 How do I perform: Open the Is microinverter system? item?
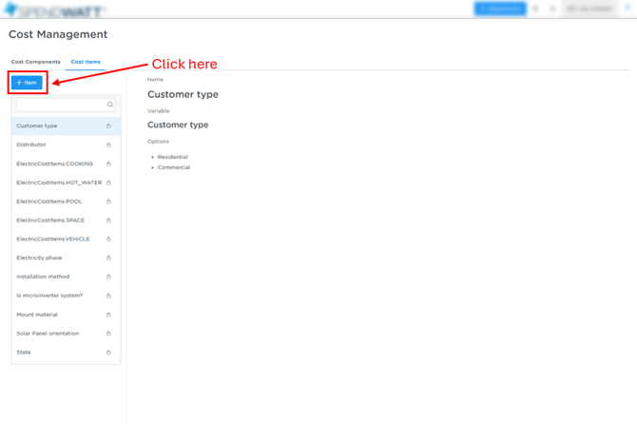point(48,296)
